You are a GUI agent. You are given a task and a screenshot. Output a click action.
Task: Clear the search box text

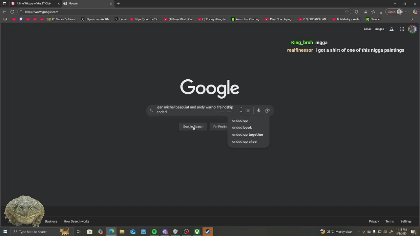click(248, 110)
